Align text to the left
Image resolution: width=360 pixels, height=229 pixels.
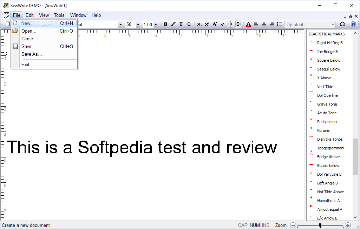[x=256, y=24]
